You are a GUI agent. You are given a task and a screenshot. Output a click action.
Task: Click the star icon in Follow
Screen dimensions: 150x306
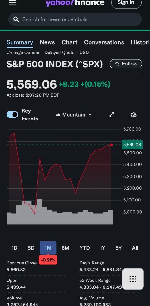(117, 64)
